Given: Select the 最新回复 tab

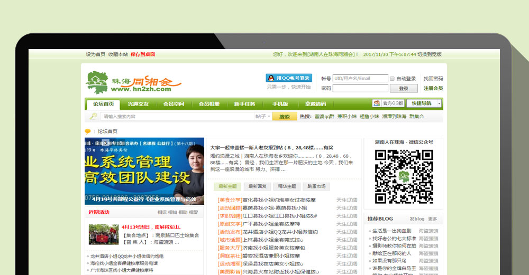Looking at the screenshot, I should click(x=258, y=186).
